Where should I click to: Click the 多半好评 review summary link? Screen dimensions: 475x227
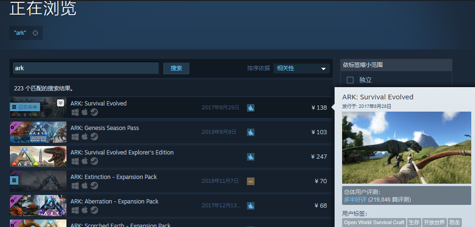point(355,200)
